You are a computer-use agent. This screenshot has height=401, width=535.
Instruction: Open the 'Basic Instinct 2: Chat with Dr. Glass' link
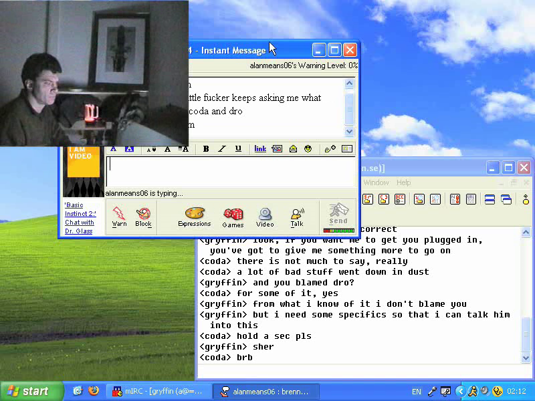click(80, 218)
